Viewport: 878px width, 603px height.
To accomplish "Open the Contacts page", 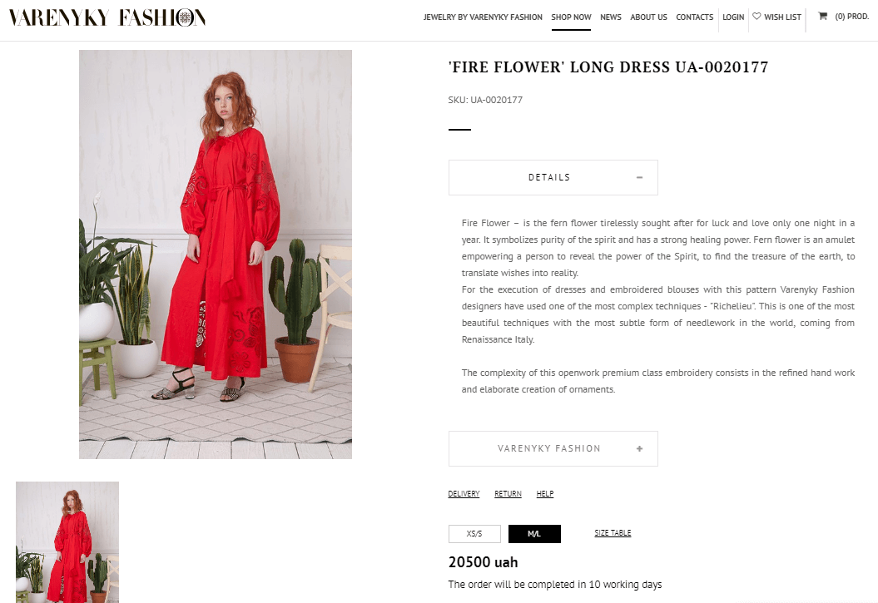I will coord(694,17).
